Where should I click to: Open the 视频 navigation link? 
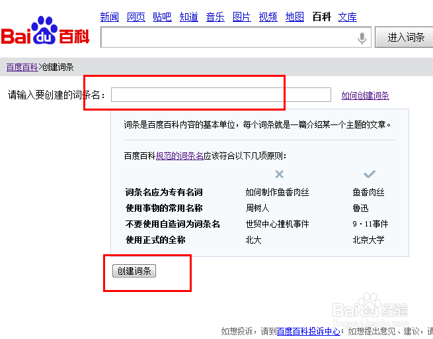[x=268, y=17]
